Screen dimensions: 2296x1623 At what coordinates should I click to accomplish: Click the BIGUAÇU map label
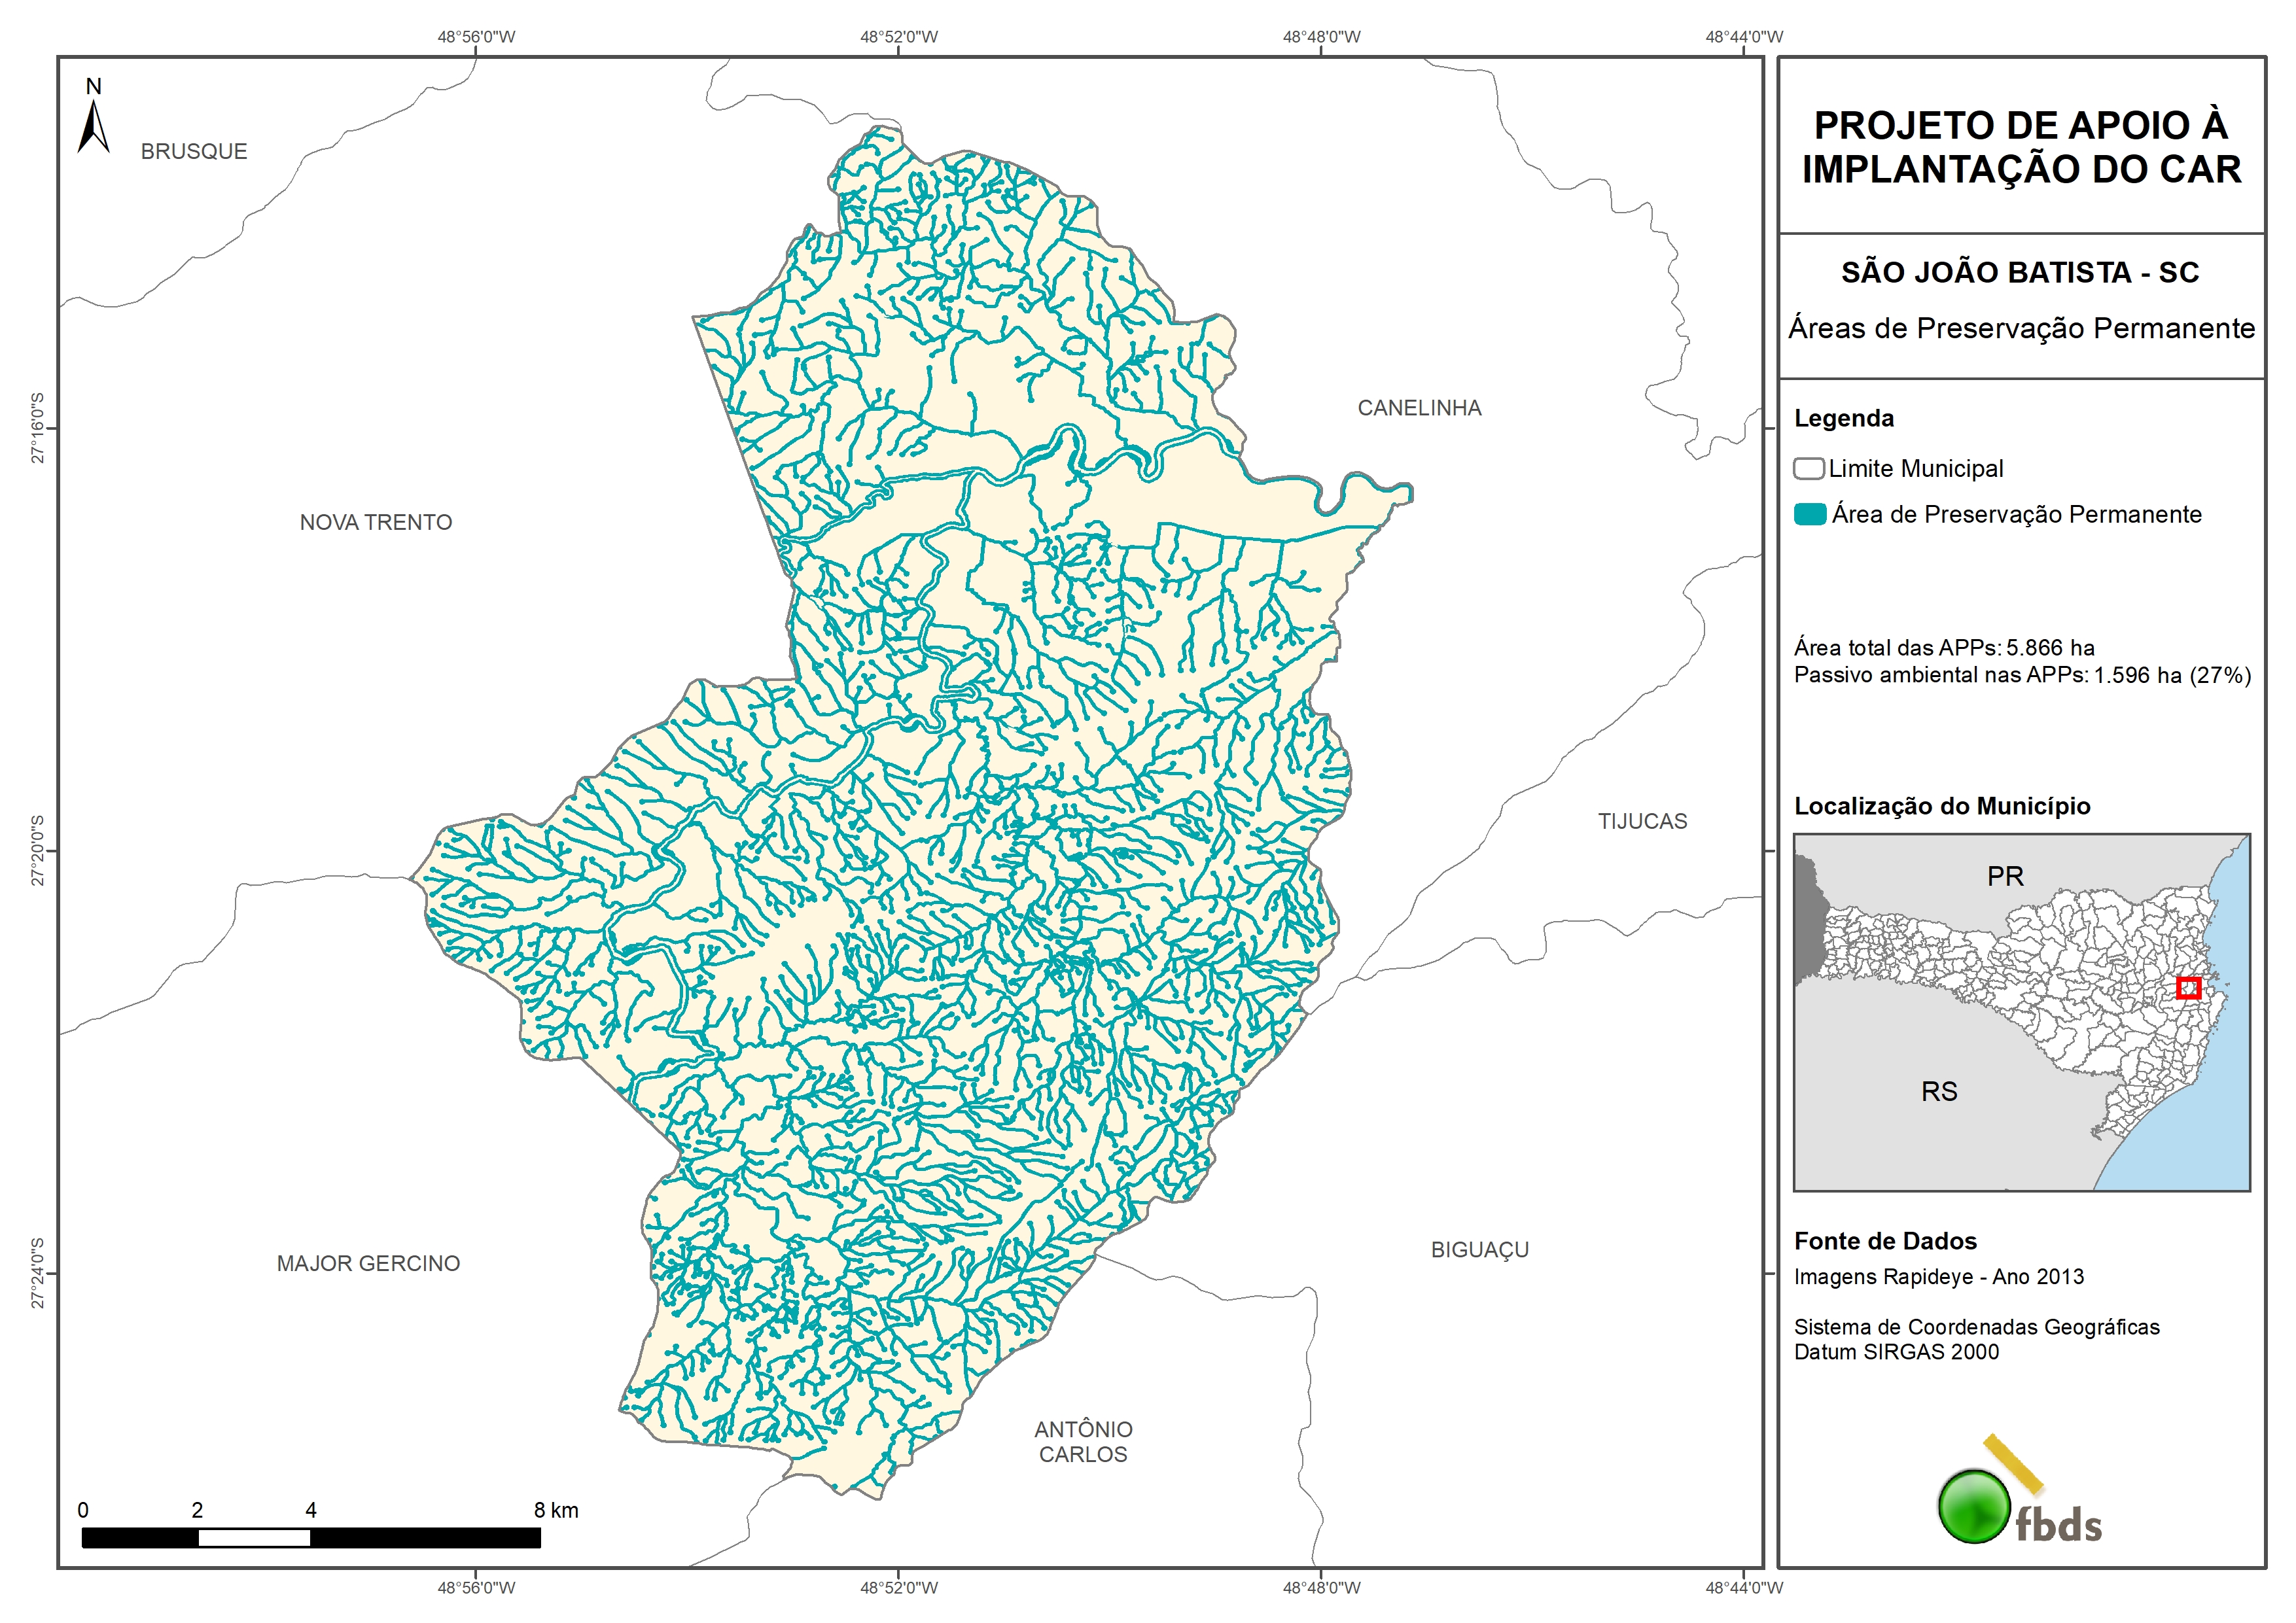click(1480, 1250)
